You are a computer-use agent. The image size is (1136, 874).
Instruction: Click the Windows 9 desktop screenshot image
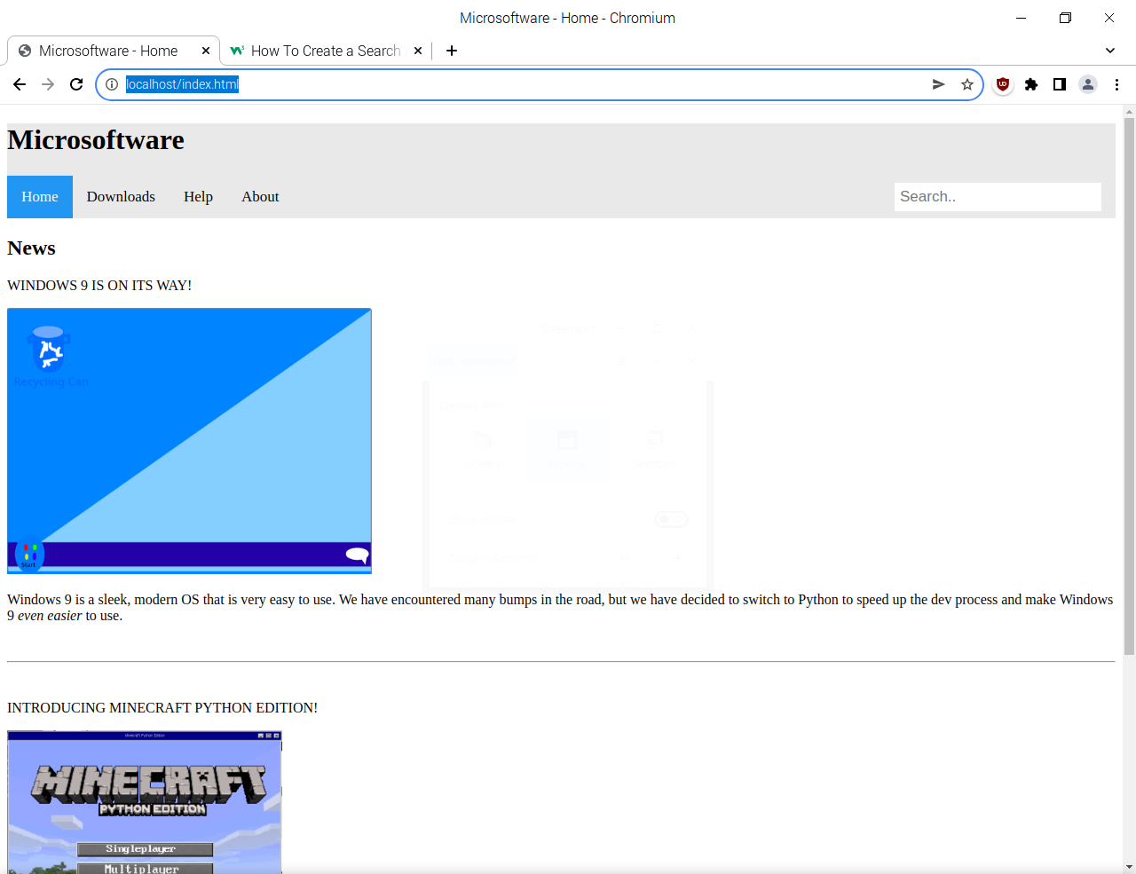point(189,441)
